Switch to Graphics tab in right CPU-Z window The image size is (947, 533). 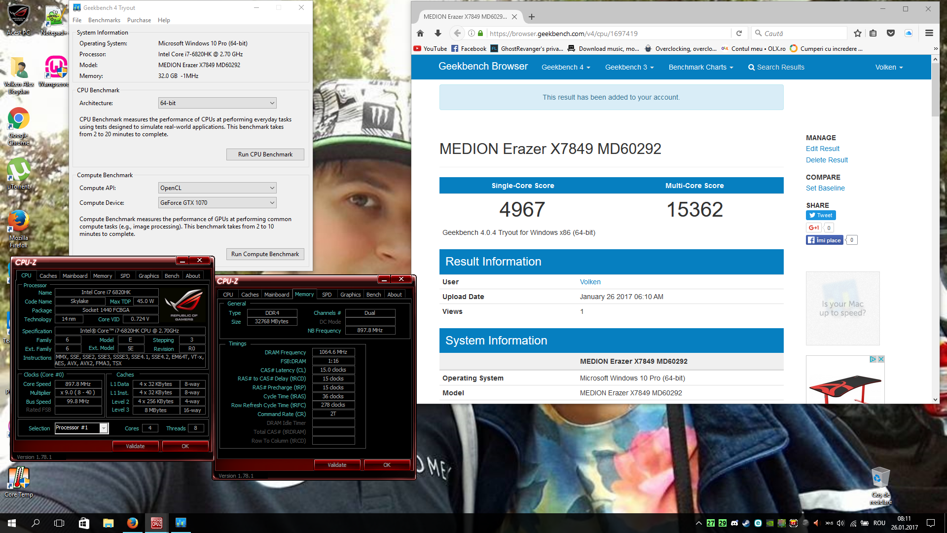click(350, 295)
